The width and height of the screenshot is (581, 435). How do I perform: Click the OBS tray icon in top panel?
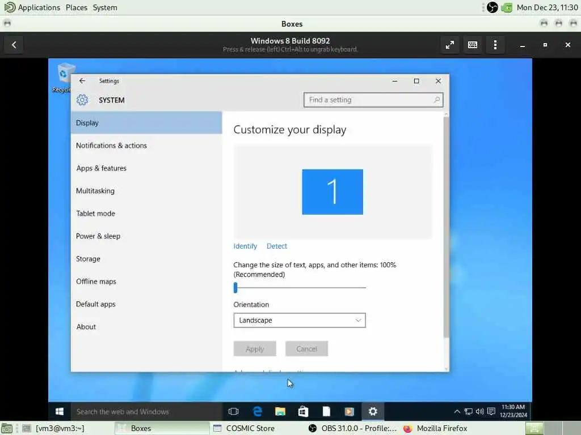coord(492,7)
